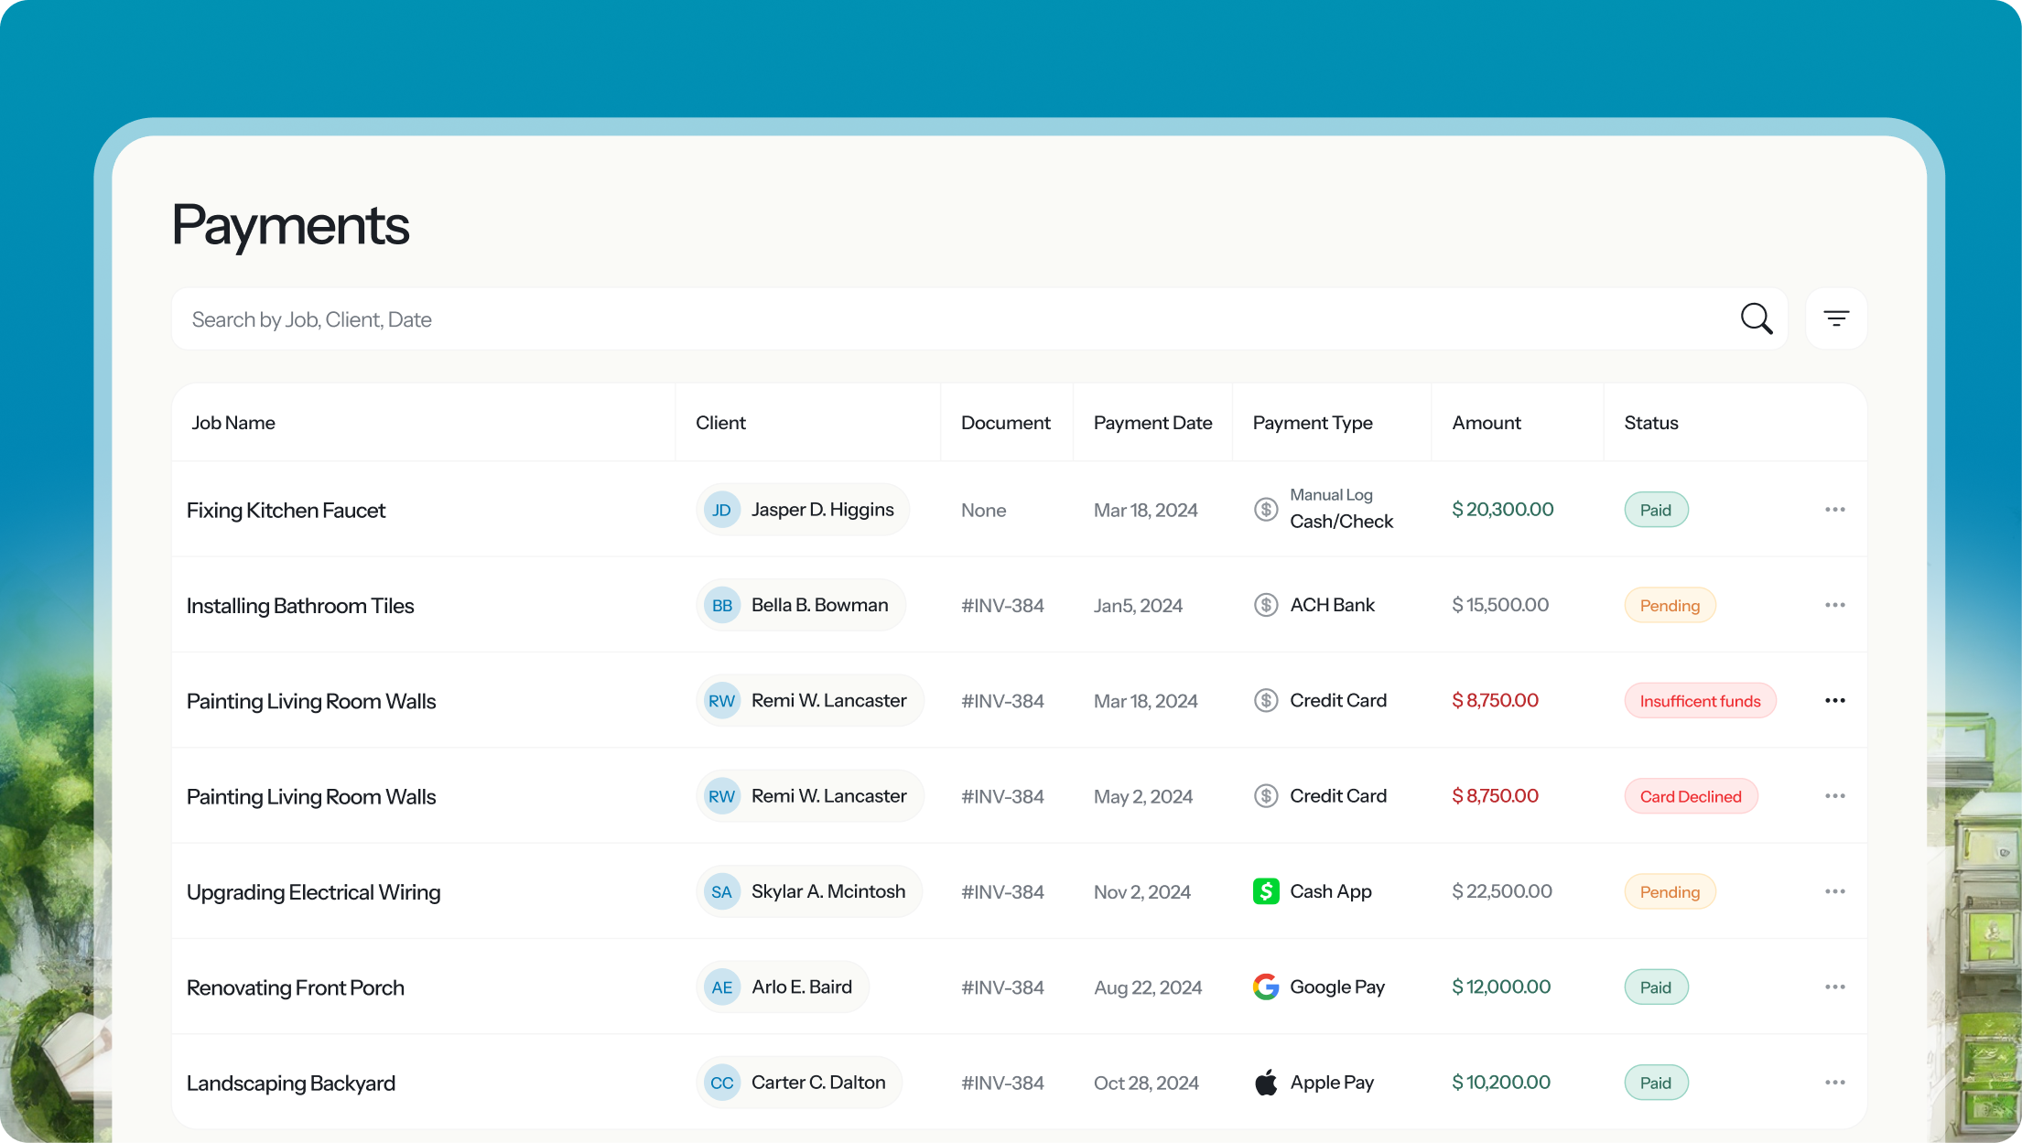The height and width of the screenshot is (1143, 2022).
Task: Click RW avatar in the Insufficent funds row
Action: (721, 701)
